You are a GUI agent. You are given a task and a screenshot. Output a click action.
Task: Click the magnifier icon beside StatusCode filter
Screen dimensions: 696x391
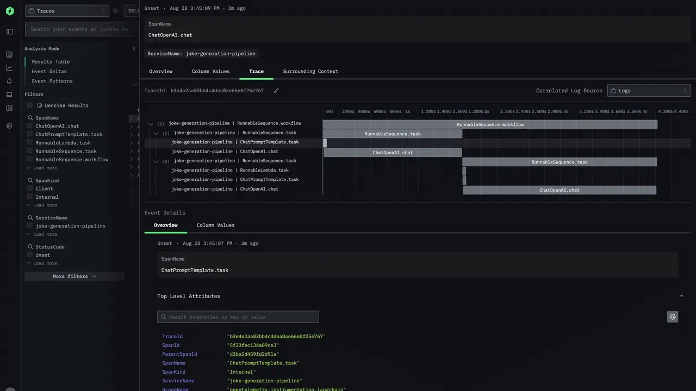tap(30, 247)
